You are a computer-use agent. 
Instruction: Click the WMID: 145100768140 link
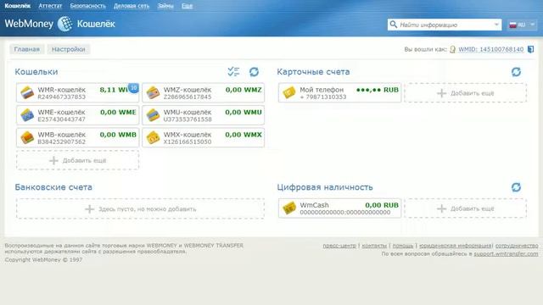491,49
